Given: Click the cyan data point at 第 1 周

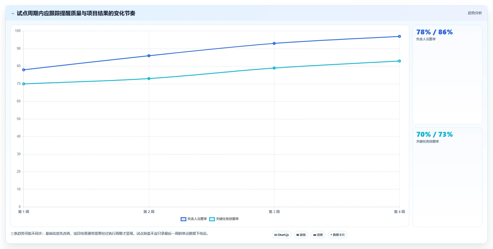Looking at the screenshot, I should [24, 84].
